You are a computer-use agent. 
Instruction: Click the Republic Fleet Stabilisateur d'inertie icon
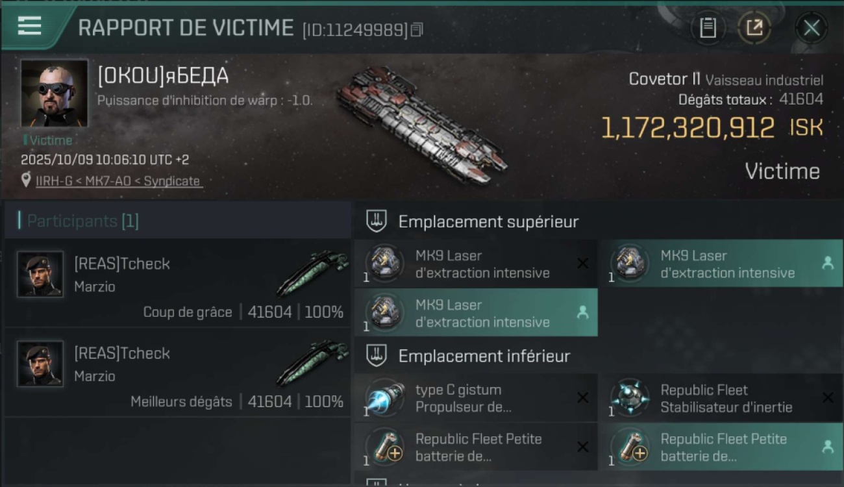[x=630, y=397]
